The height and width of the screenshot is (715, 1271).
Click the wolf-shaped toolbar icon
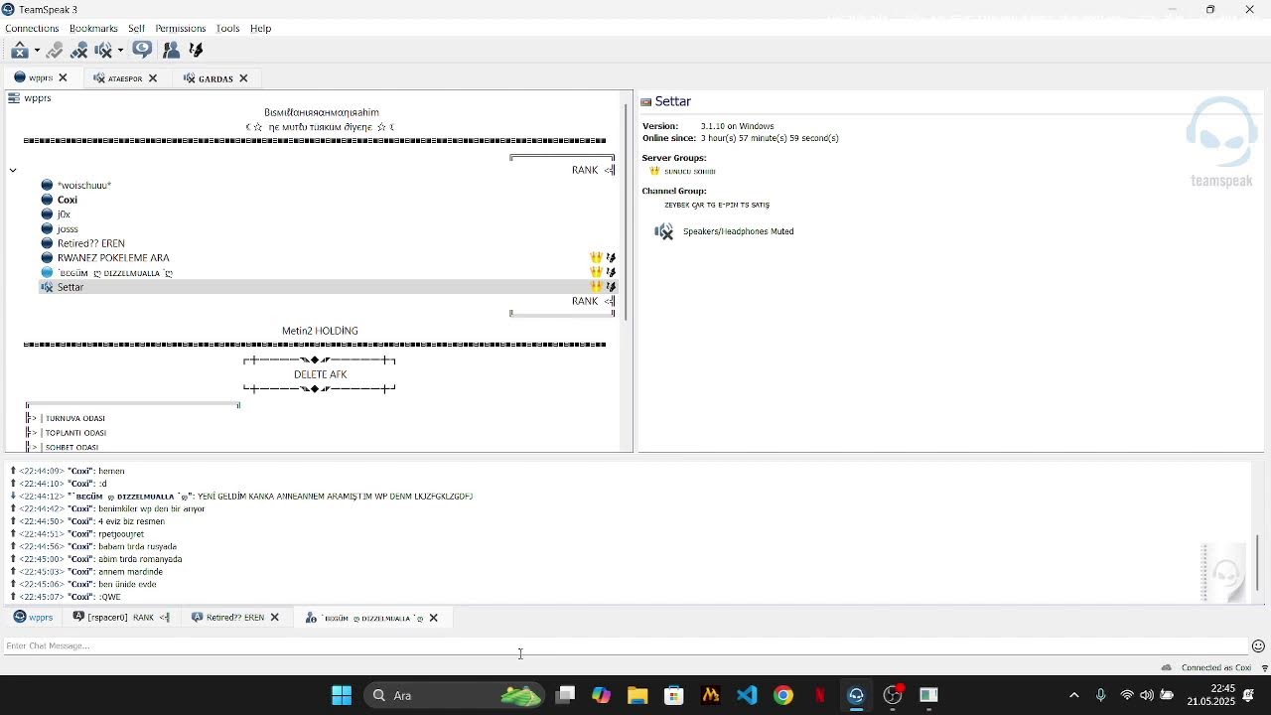(196, 50)
